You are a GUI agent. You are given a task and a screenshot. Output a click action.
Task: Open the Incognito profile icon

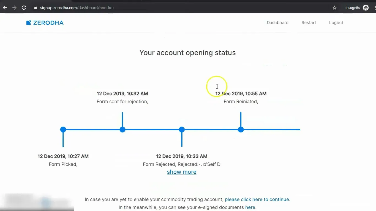coord(366,8)
